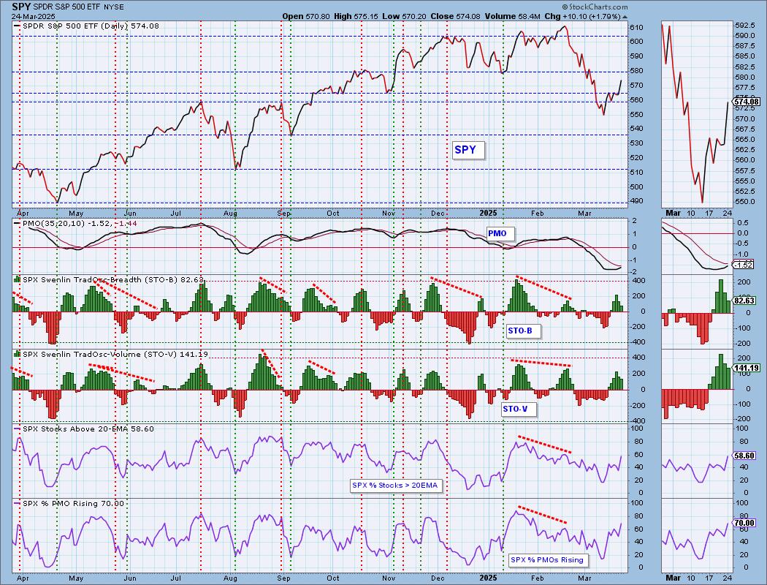
Task: Click the PMO annotation label box
Action: click(500, 233)
